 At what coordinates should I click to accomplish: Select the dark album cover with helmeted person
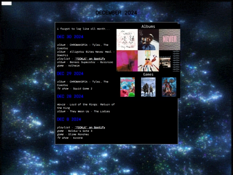click(148, 39)
